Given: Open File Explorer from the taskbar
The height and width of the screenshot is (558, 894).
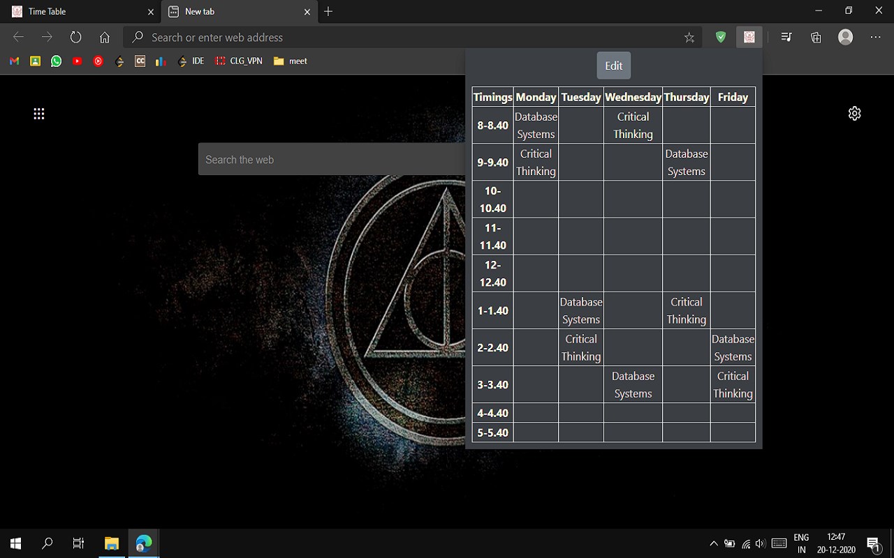Looking at the screenshot, I should coord(112,543).
